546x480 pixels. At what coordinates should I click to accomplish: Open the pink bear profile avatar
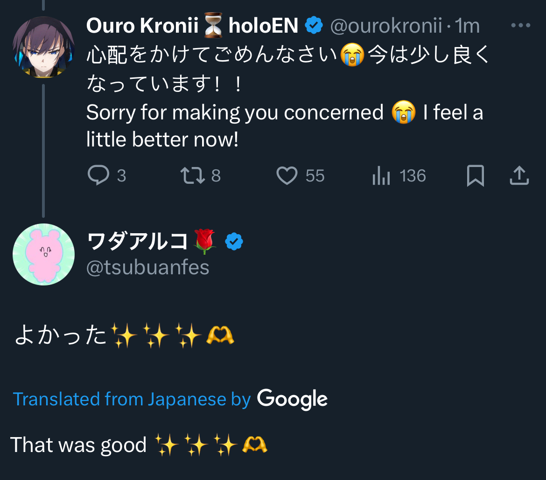click(x=43, y=254)
